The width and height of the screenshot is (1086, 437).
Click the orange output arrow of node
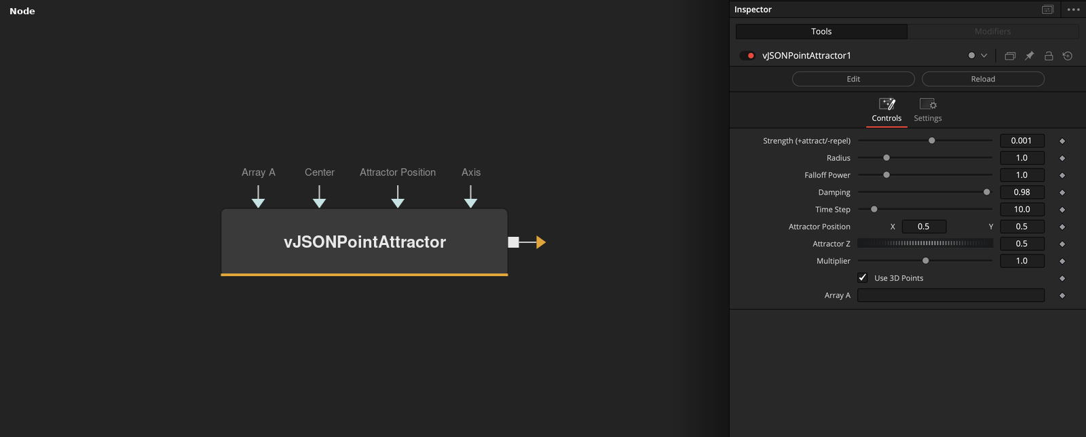click(x=540, y=242)
